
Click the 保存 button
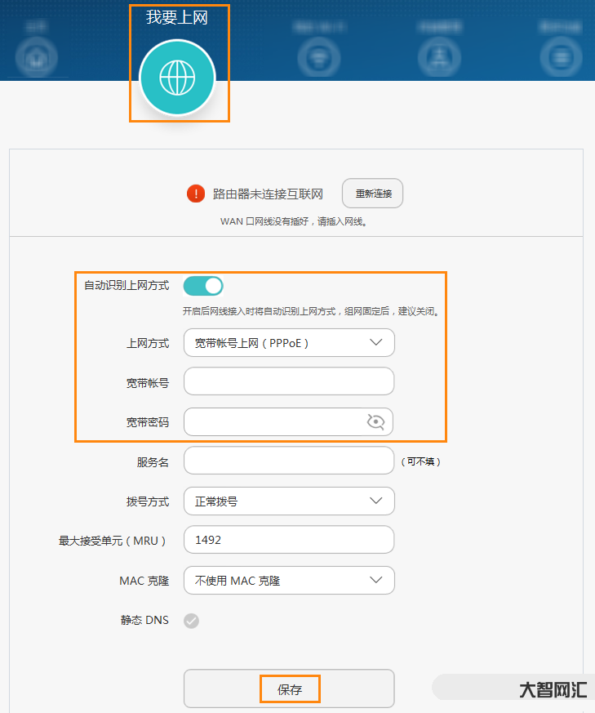point(289,689)
